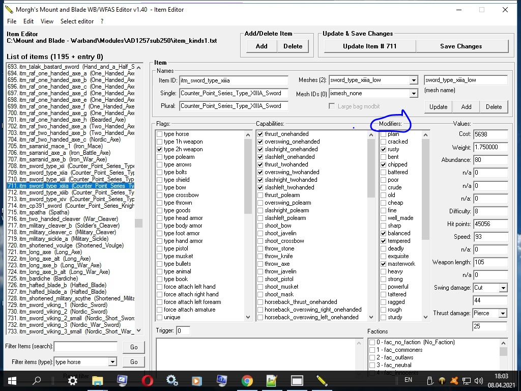
Task: Click the item list vertical scrollbar thumb
Action: [138, 223]
